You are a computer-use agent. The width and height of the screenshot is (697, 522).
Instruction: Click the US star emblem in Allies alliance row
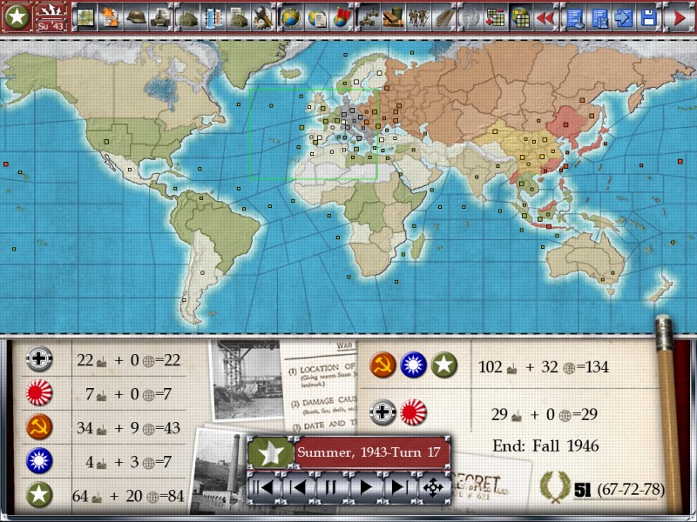coord(444,365)
